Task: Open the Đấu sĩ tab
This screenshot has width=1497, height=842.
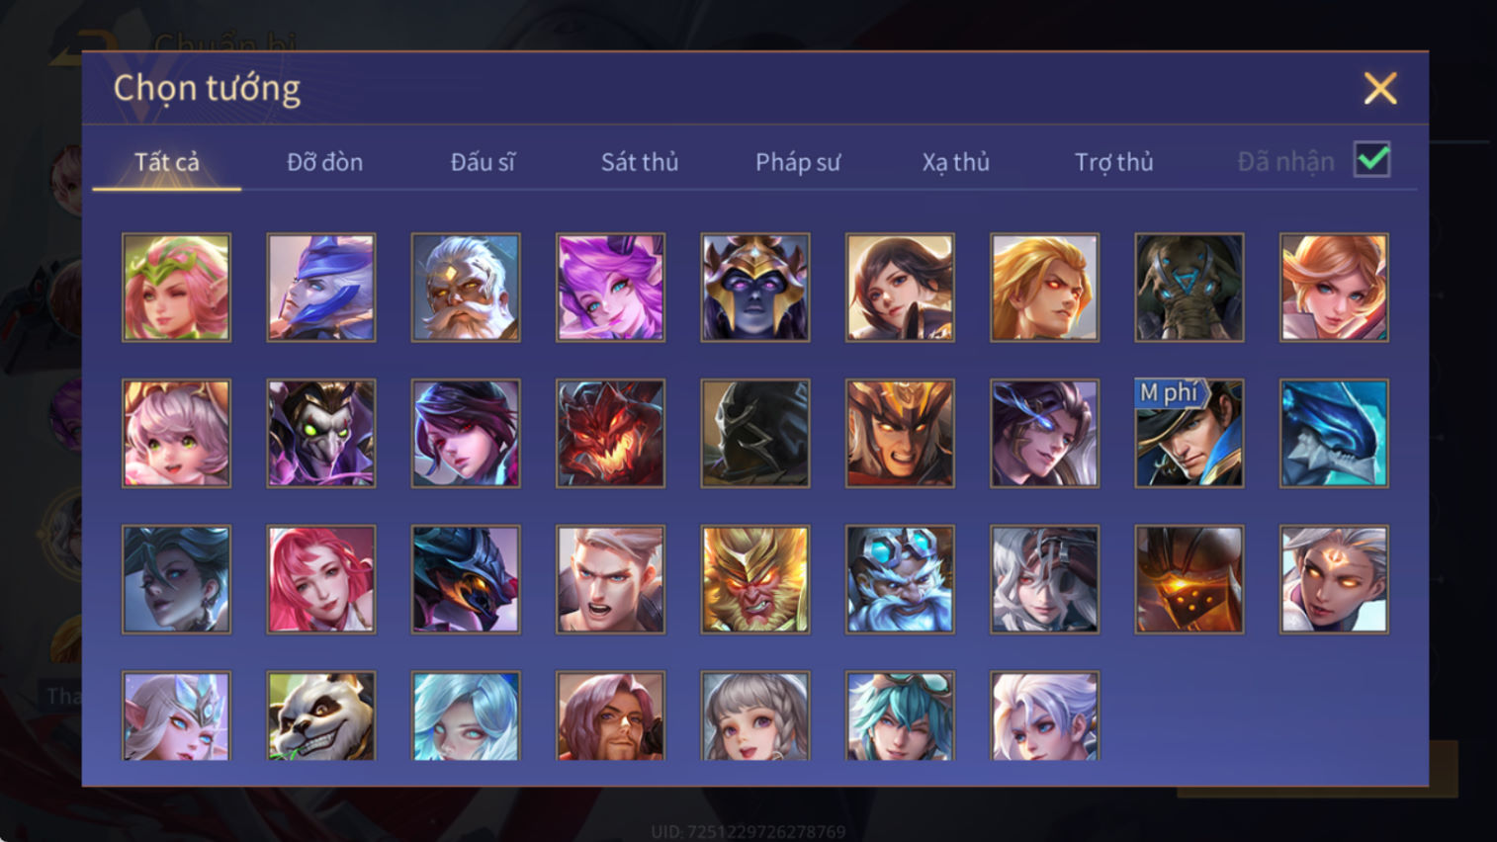Action: click(483, 162)
